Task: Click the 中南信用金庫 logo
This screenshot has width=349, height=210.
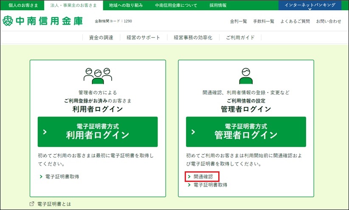Action: (42, 21)
